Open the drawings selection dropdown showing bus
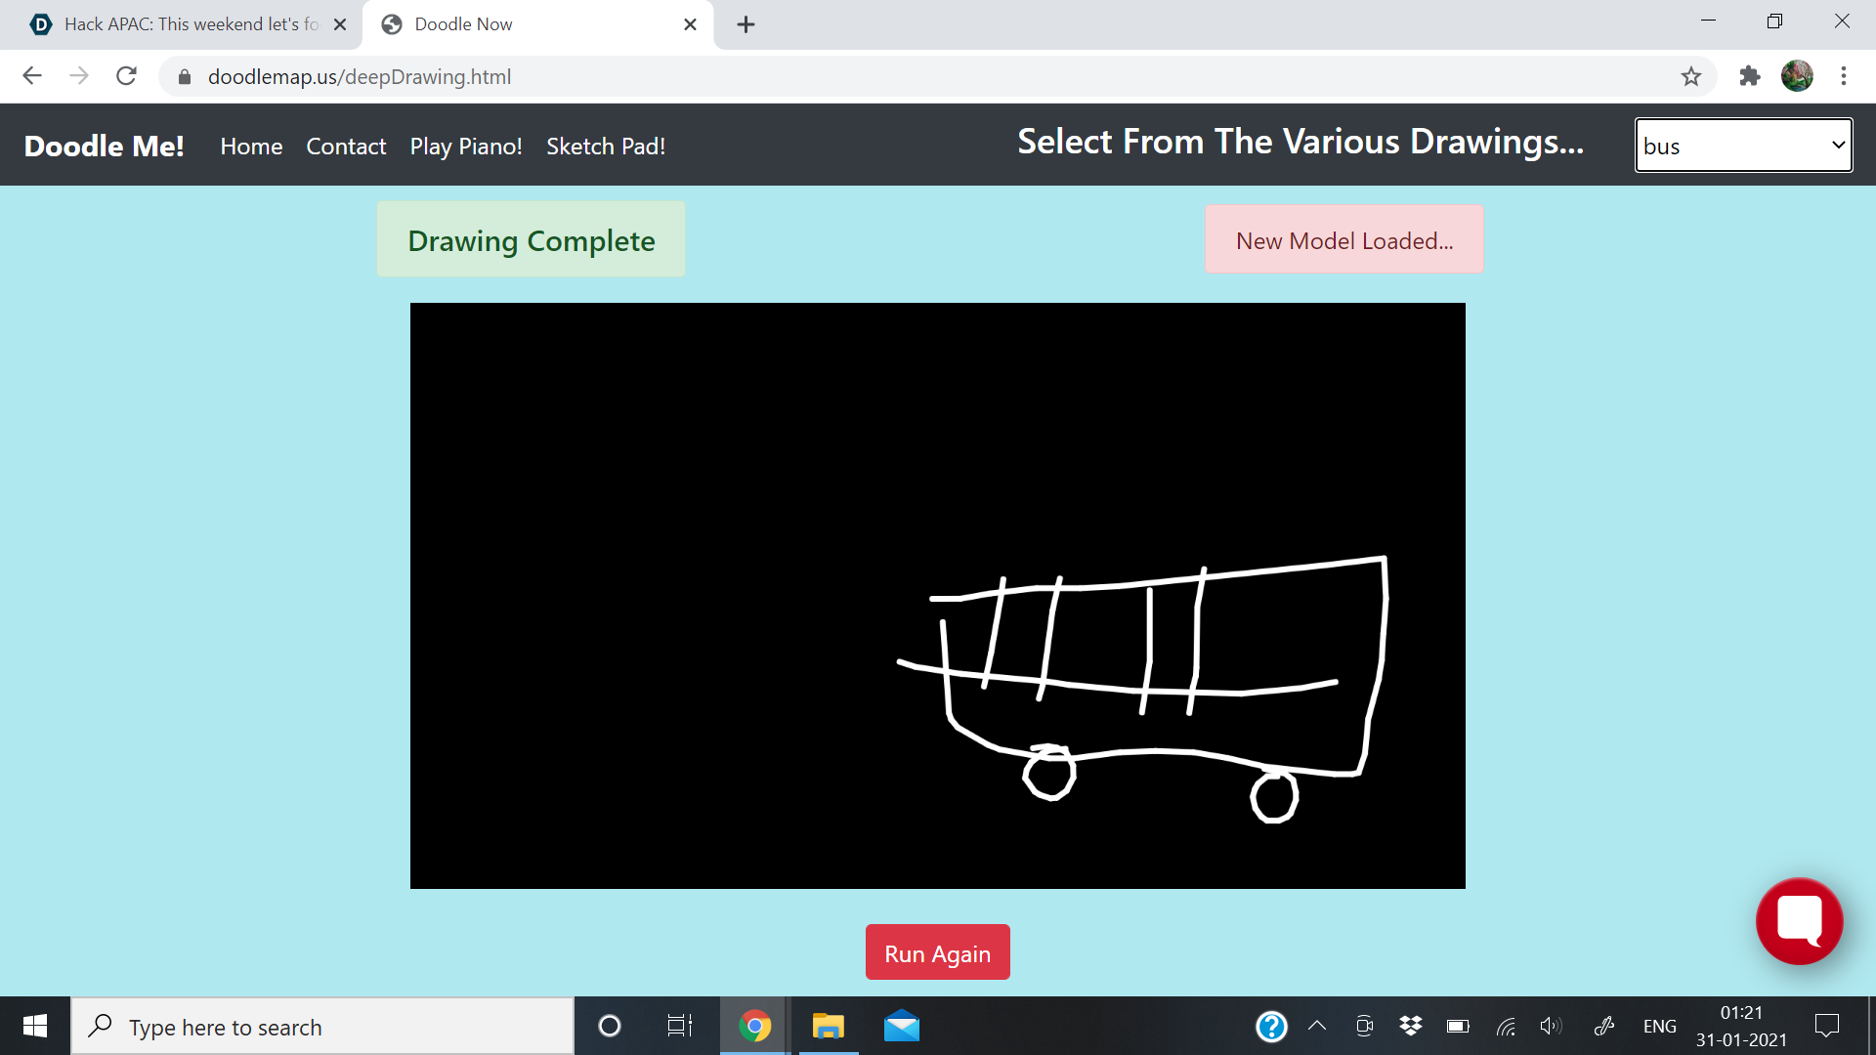The height and width of the screenshot is (1055, 1876). [x=1743, y=146]
